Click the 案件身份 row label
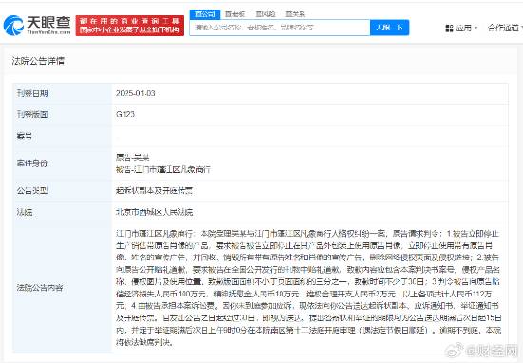The height and width of the screenshot is (363, 523). 32,163
